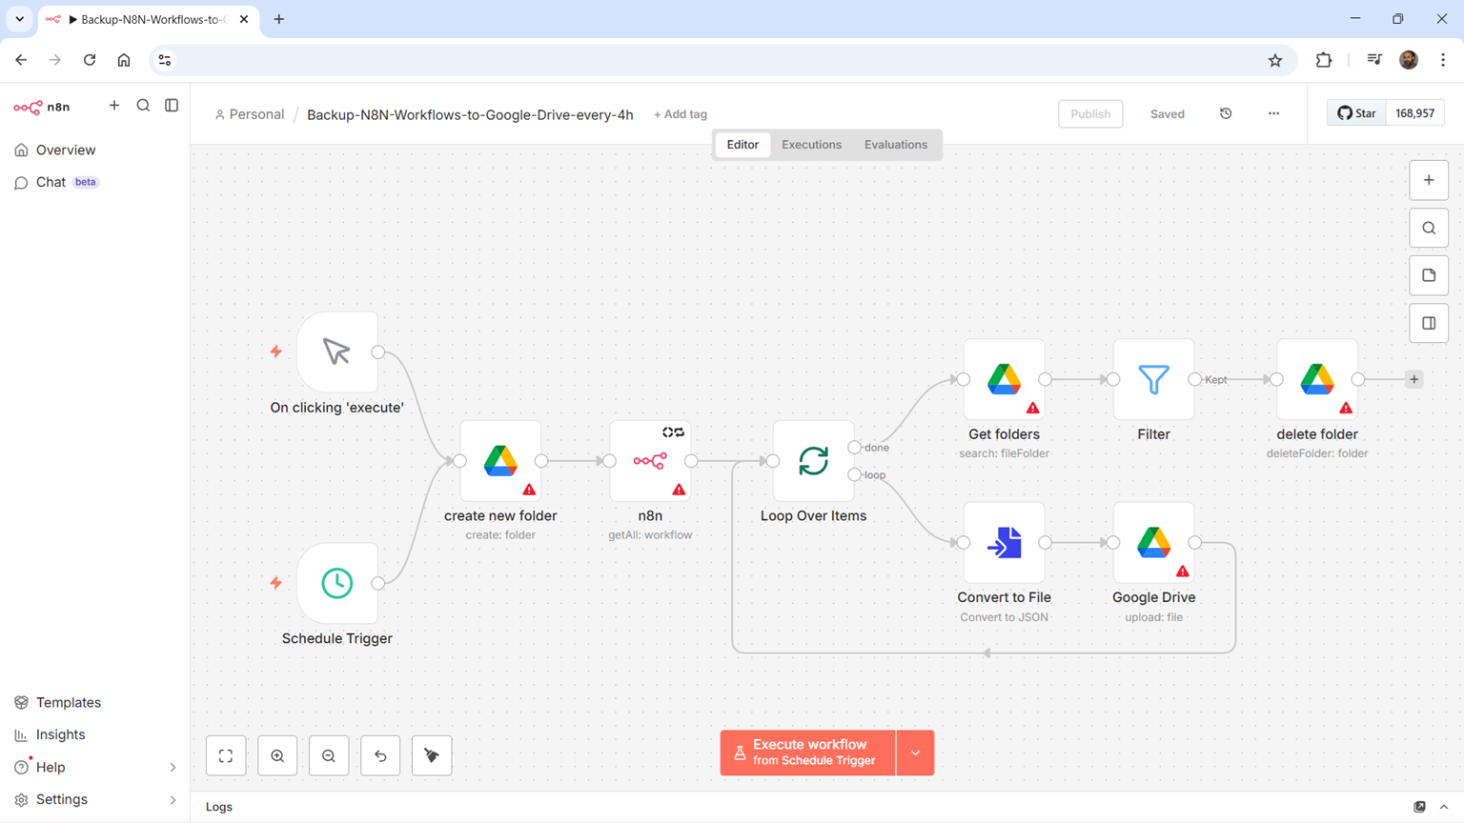Click the tidy up nodes button
Viewport: 1464px width, 823px height.
coord(432,755)
